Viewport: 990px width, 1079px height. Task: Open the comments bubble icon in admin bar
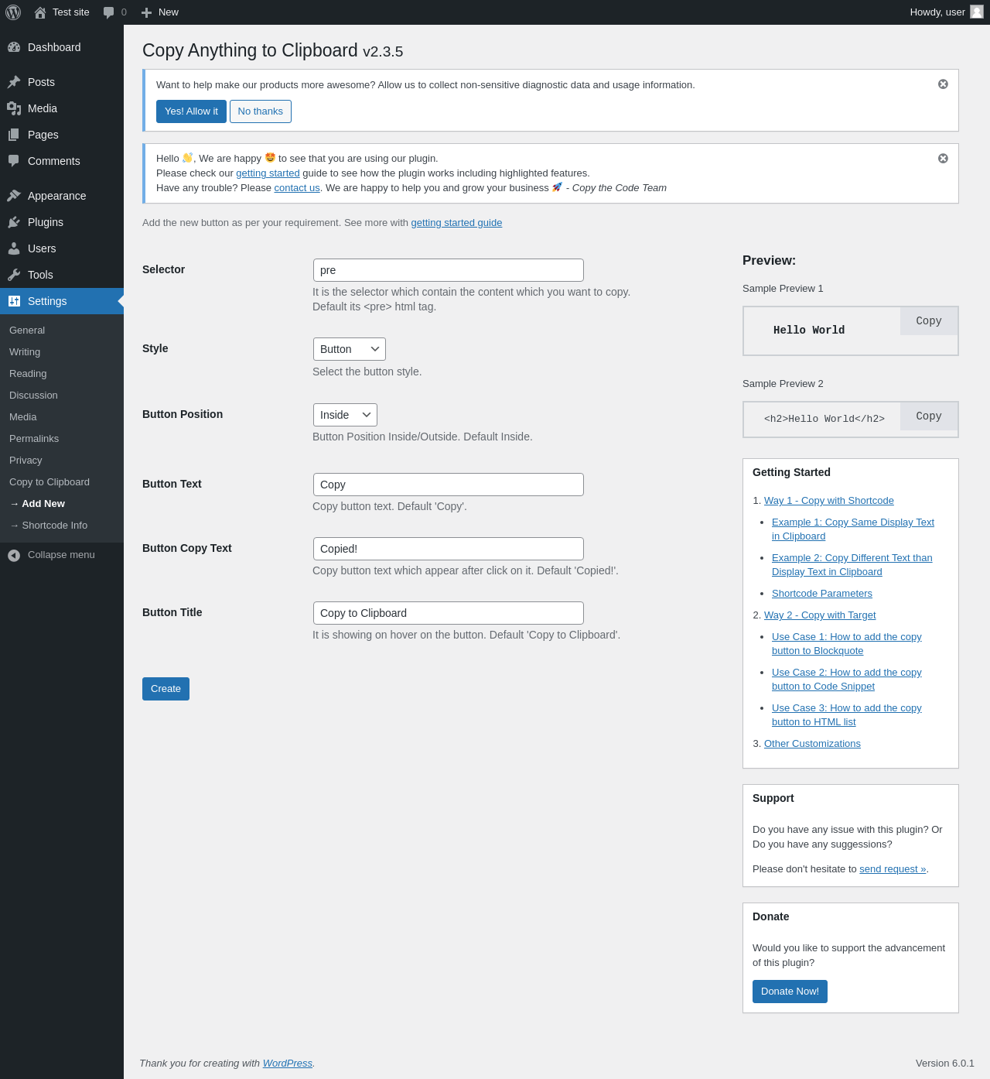[109, 12]
